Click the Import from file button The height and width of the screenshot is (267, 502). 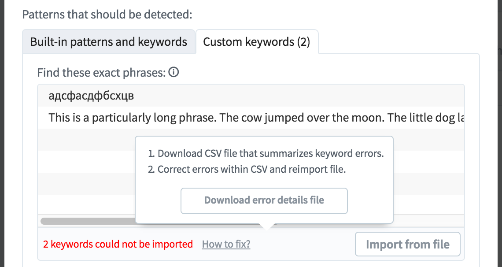pos(408,244)
